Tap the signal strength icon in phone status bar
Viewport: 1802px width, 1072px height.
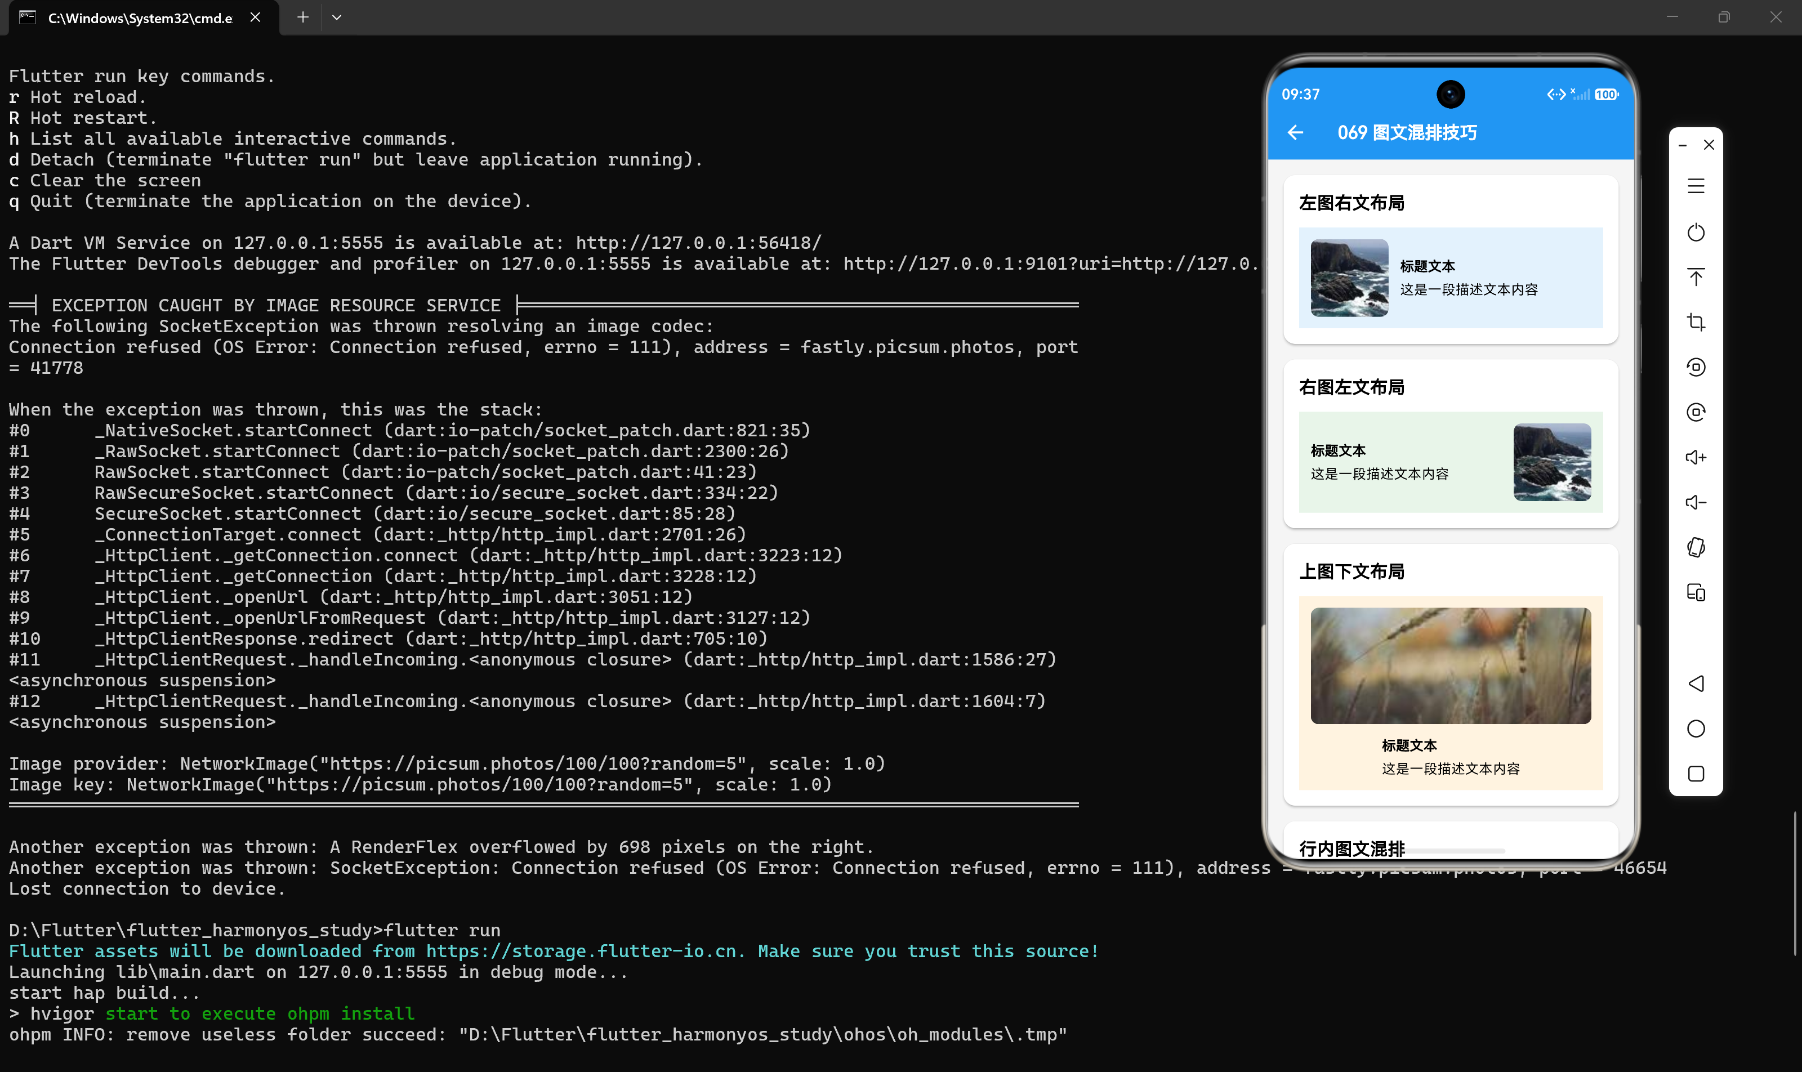[1580, 95]
